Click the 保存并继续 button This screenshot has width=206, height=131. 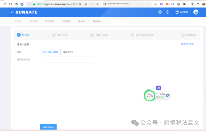48,127
